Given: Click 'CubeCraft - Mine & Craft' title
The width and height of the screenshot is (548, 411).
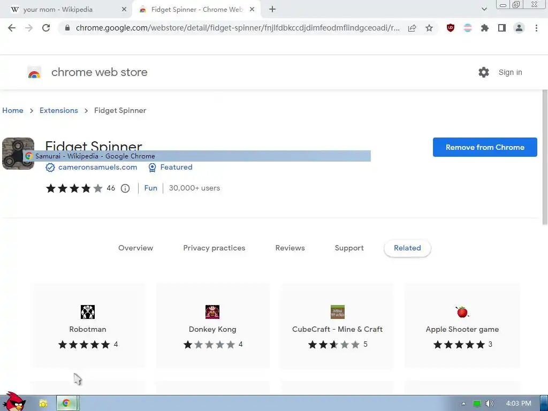Looking at the screenshot, I should click(x=337, y=329).
